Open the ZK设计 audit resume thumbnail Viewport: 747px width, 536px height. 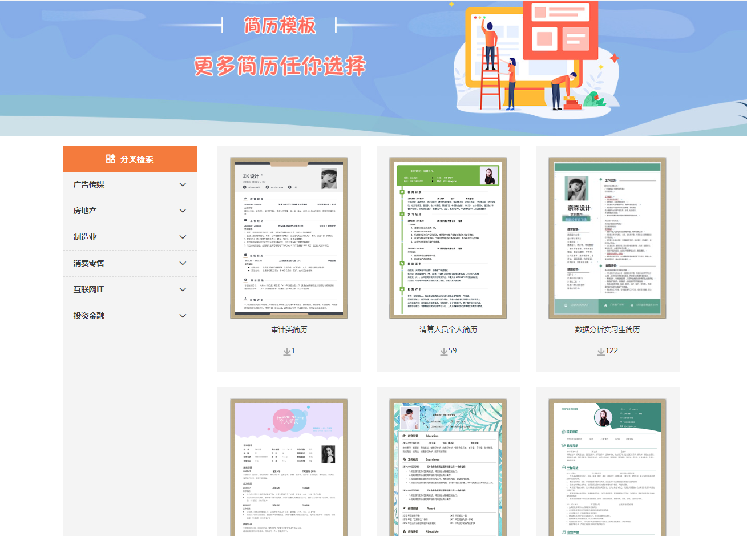(289, 237)
